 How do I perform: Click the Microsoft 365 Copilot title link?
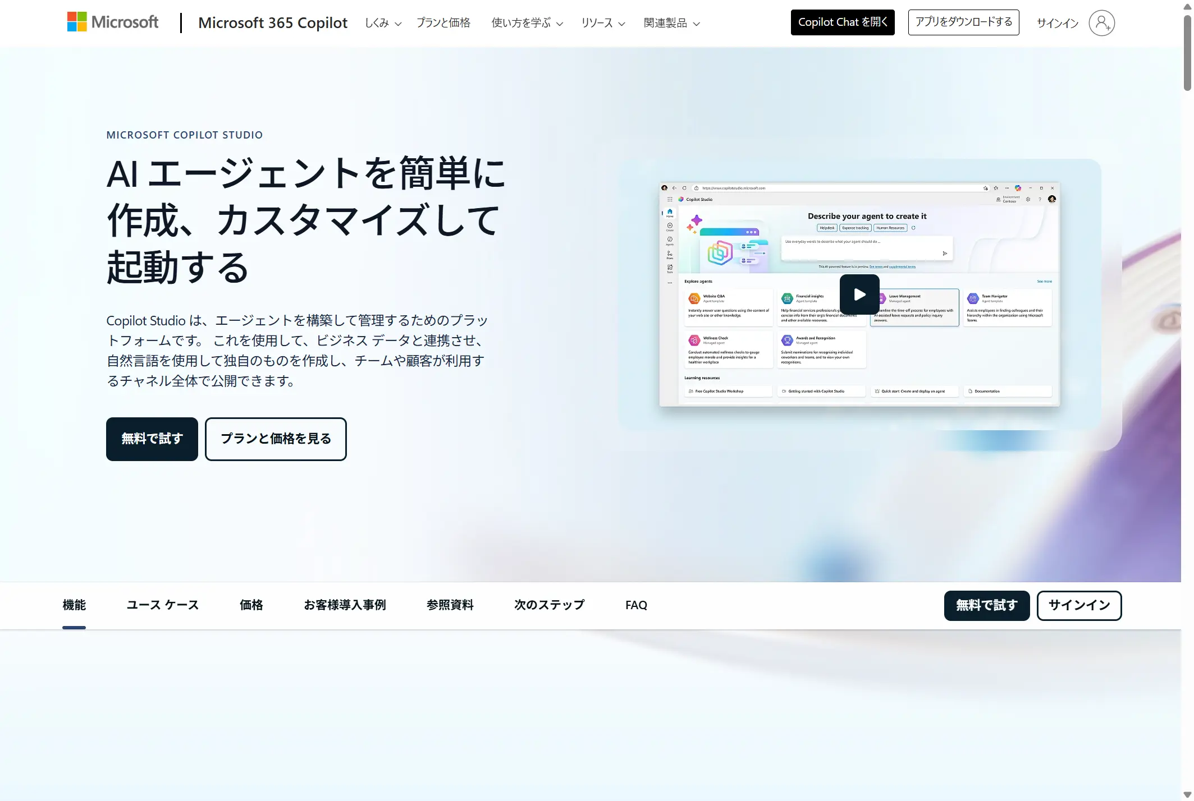pos(273,23)
